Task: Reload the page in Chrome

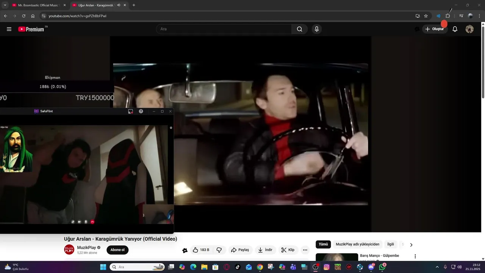Action: point(23,16)
